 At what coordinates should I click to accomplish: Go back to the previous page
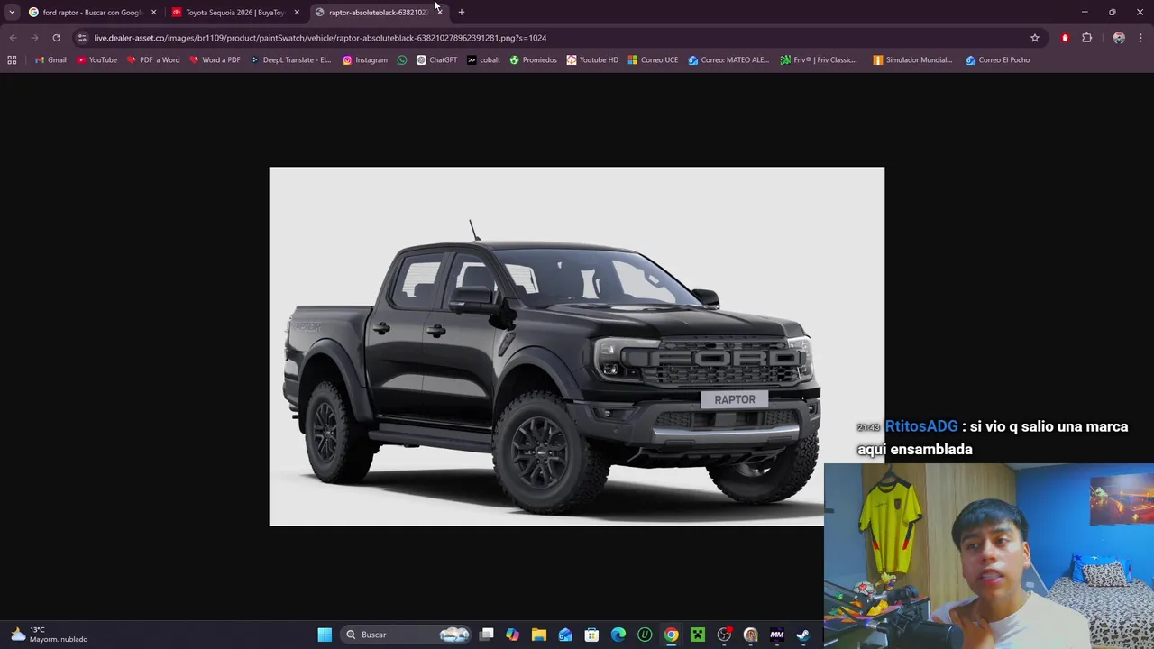[13, 38]
